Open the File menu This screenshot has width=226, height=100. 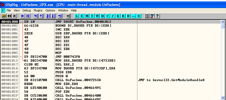coord(9,10)
